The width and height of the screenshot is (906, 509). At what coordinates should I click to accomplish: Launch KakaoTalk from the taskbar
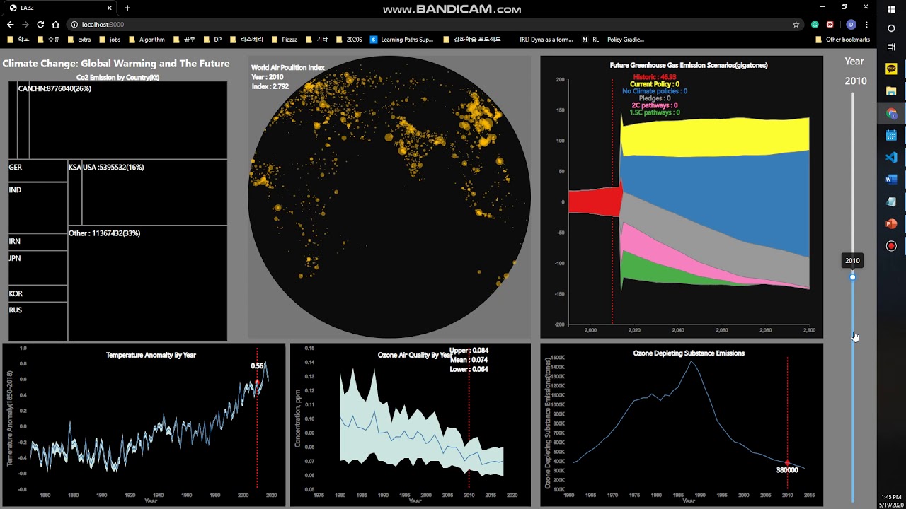[891, 69]
